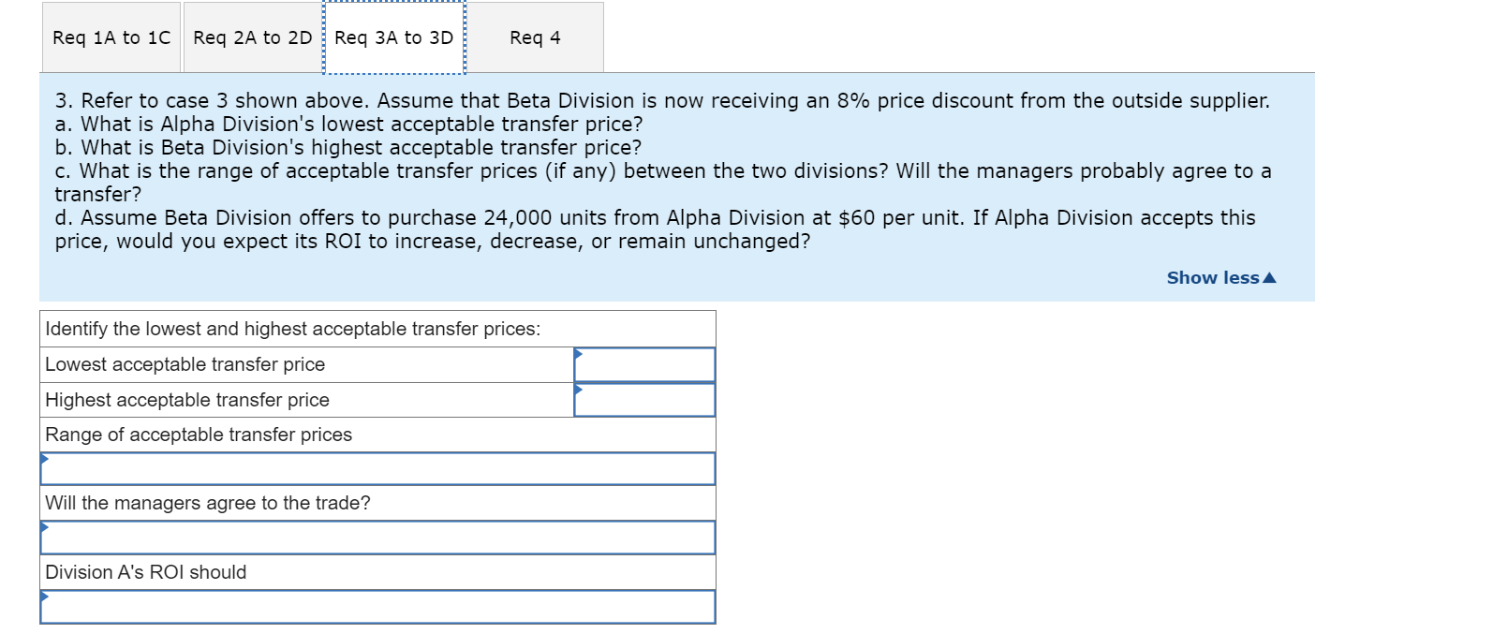Image resolution: width=1493 pixels, height=634 pixels.
Task: Open the Req 4 tab
Action: click(534, 37)
